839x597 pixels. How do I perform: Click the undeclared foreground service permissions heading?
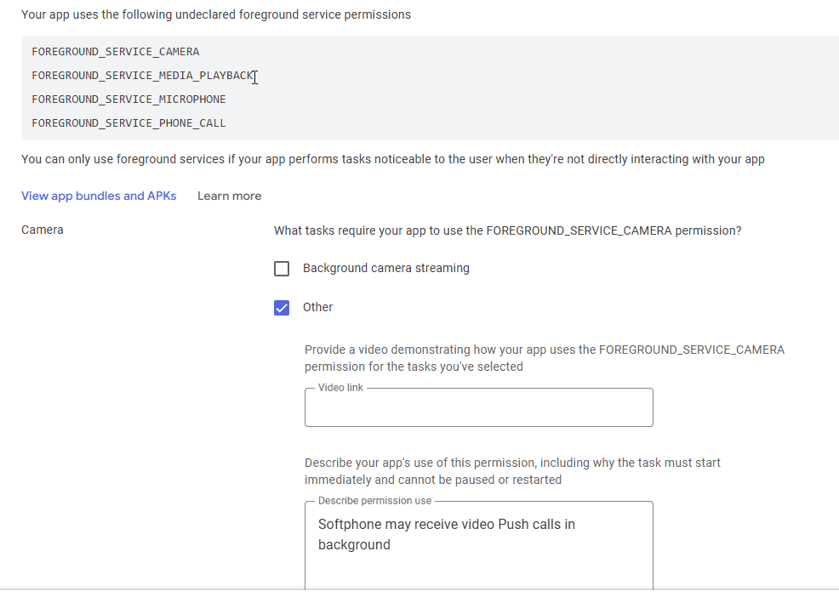click(216, 14)
